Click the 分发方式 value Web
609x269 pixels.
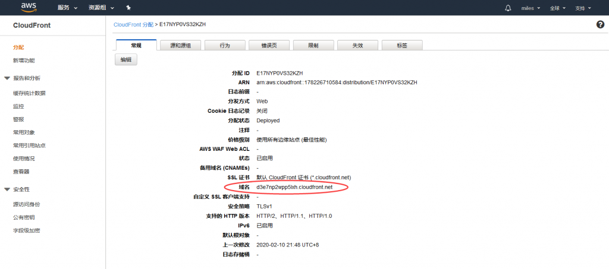pos(262,102)
